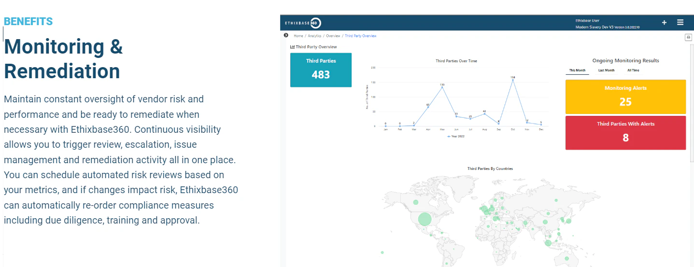Toggle the Year 2022 legend item
The height and width of the screenshot is (267, 694).
click(456, 137)
